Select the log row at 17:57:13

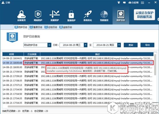click(x=78, y=85)
